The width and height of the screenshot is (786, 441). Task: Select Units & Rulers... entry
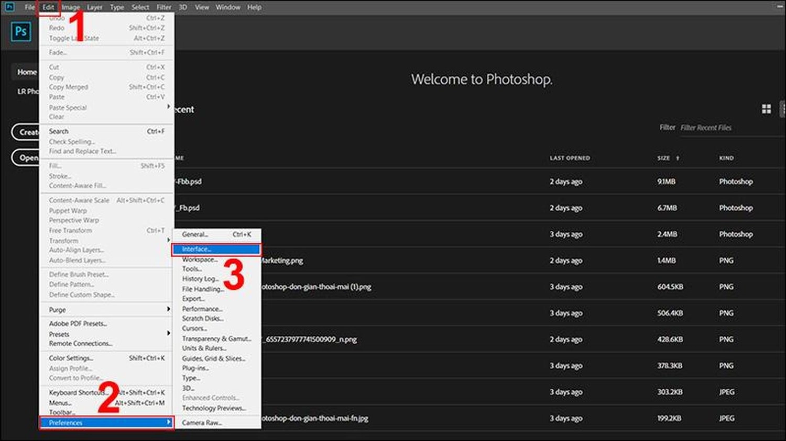pyautogui.click(x=217, y=348)
